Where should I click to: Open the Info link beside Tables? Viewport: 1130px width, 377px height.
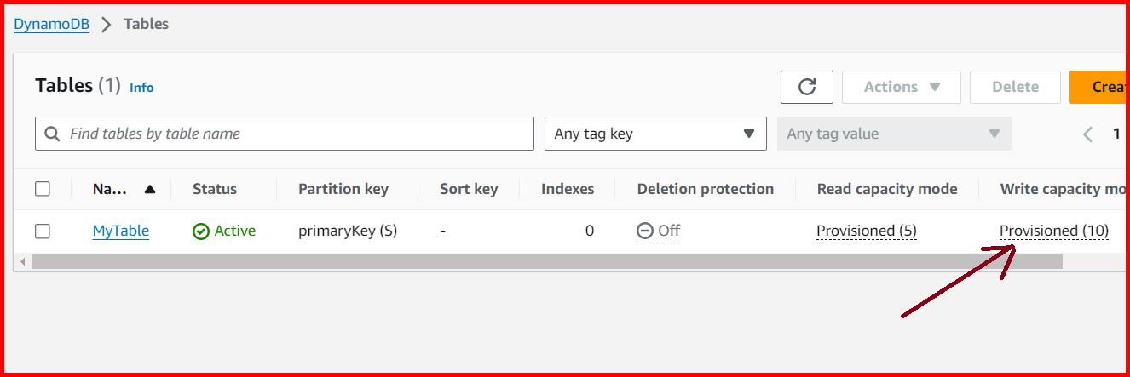(141, 88)
